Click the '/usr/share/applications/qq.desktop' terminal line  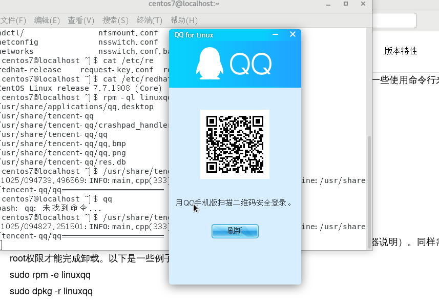[x=76, y=107]
